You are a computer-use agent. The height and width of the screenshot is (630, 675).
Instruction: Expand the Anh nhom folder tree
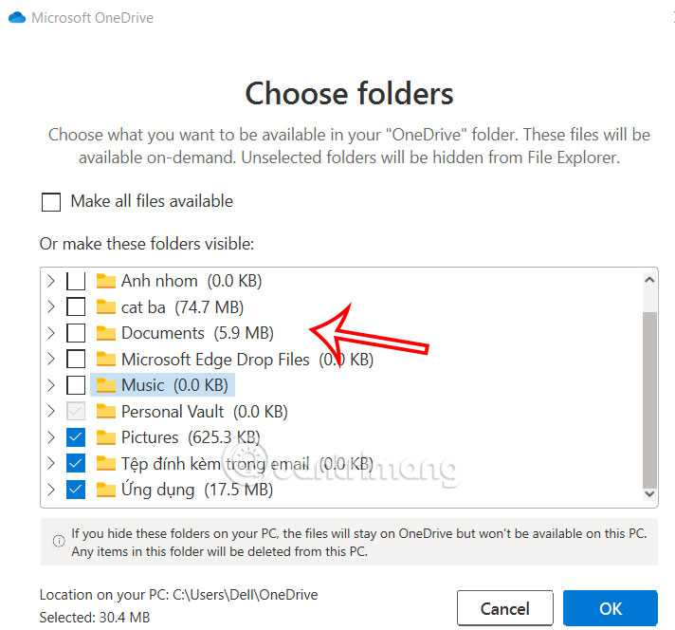click(x=51, y=281)
